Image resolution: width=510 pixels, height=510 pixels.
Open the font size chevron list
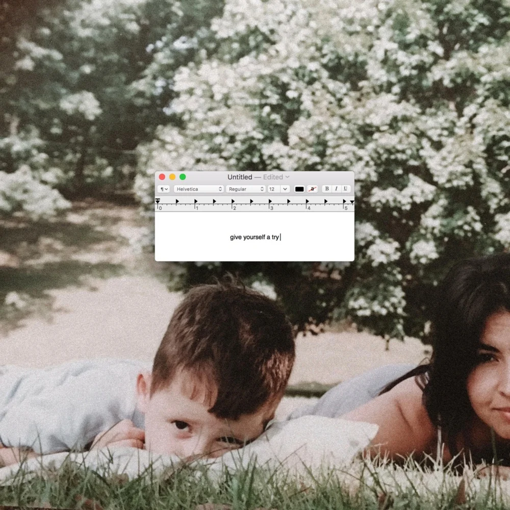tap(285, 189)
